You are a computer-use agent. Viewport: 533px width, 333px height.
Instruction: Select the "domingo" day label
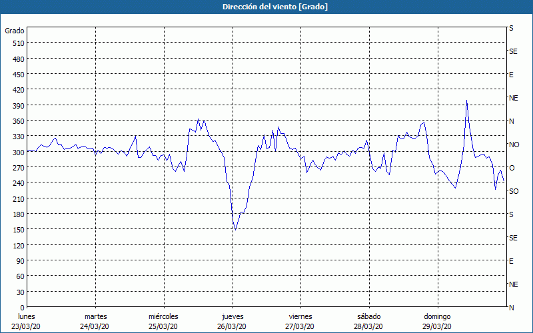(x=437, y=317)
